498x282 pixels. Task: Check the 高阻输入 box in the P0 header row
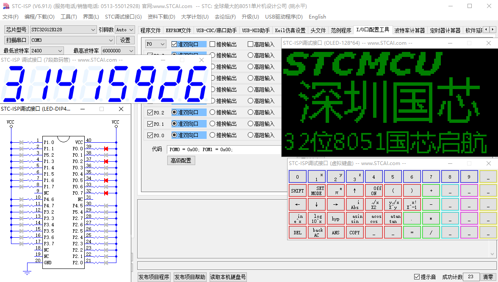[250, 44]
